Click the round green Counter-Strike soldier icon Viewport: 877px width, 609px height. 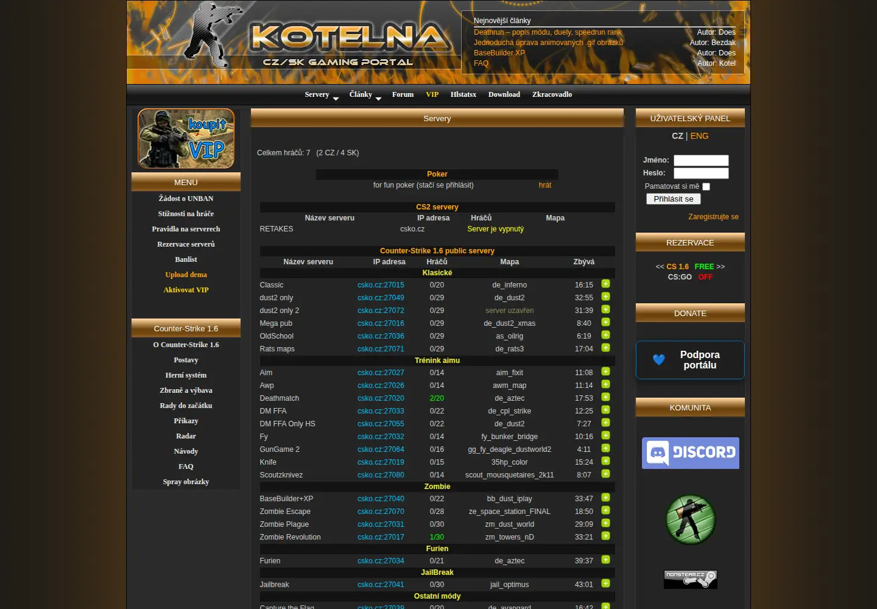(691, 519)
